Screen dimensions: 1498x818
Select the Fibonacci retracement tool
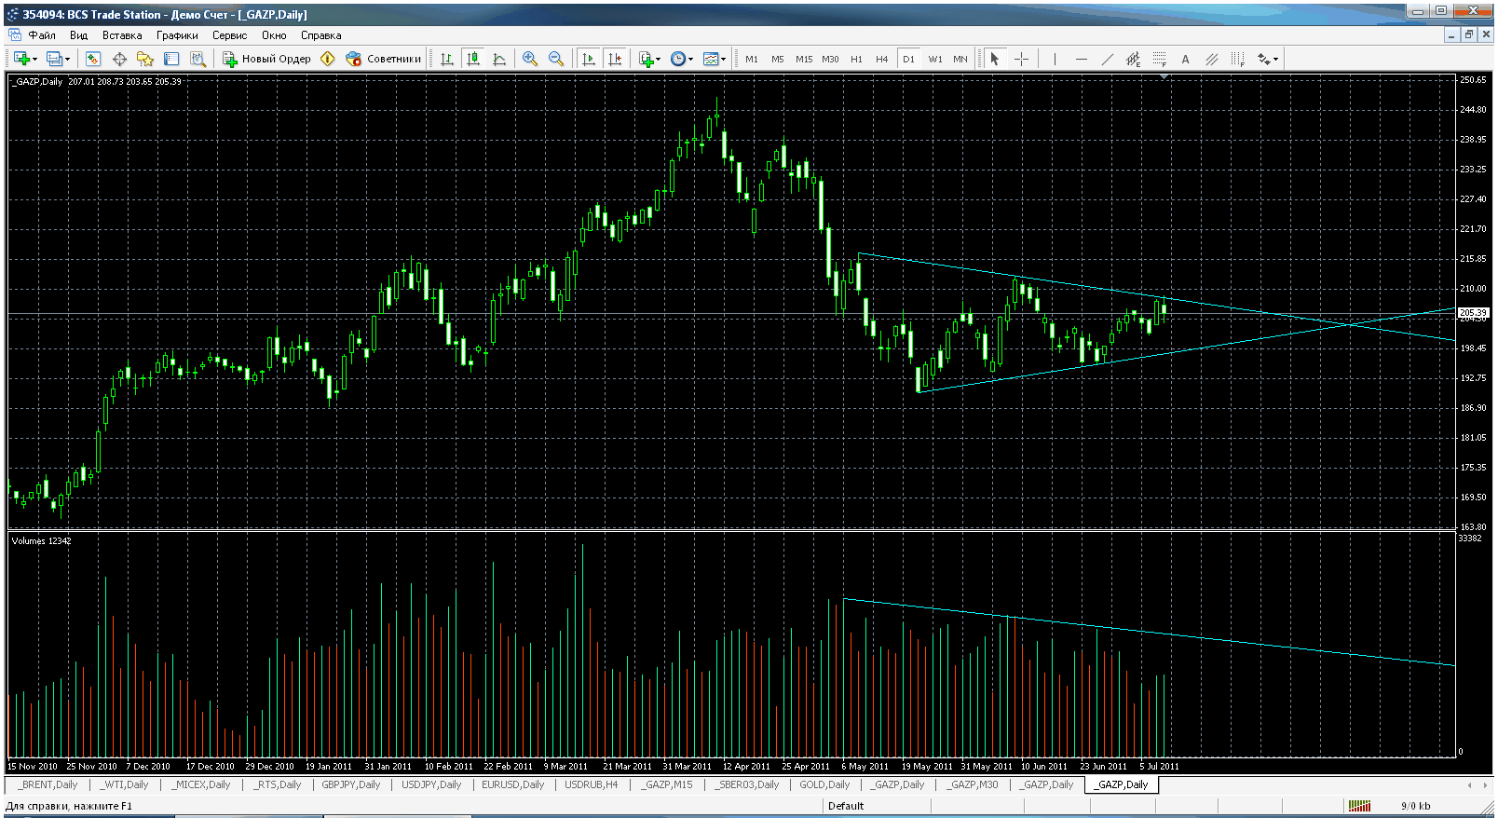pyautogui.click(x=1159, y=59)
